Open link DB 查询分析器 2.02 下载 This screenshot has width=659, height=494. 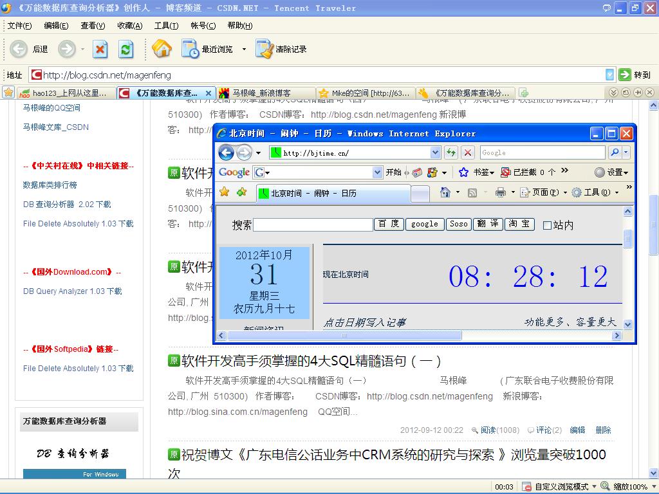(x=67, y=204)
